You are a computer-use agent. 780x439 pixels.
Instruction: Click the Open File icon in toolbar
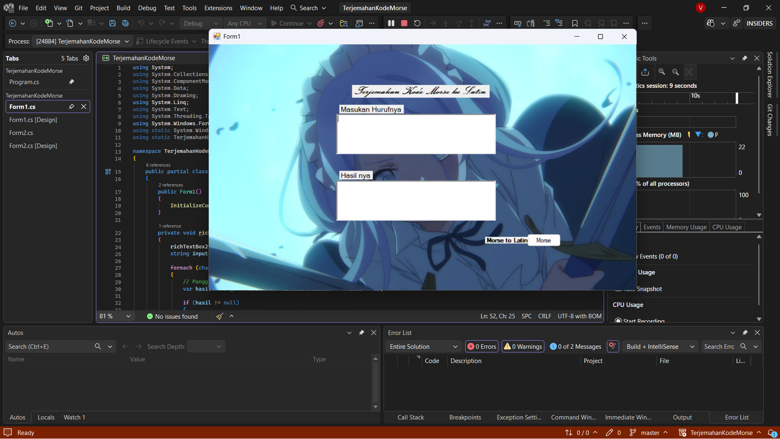point(70,23)
